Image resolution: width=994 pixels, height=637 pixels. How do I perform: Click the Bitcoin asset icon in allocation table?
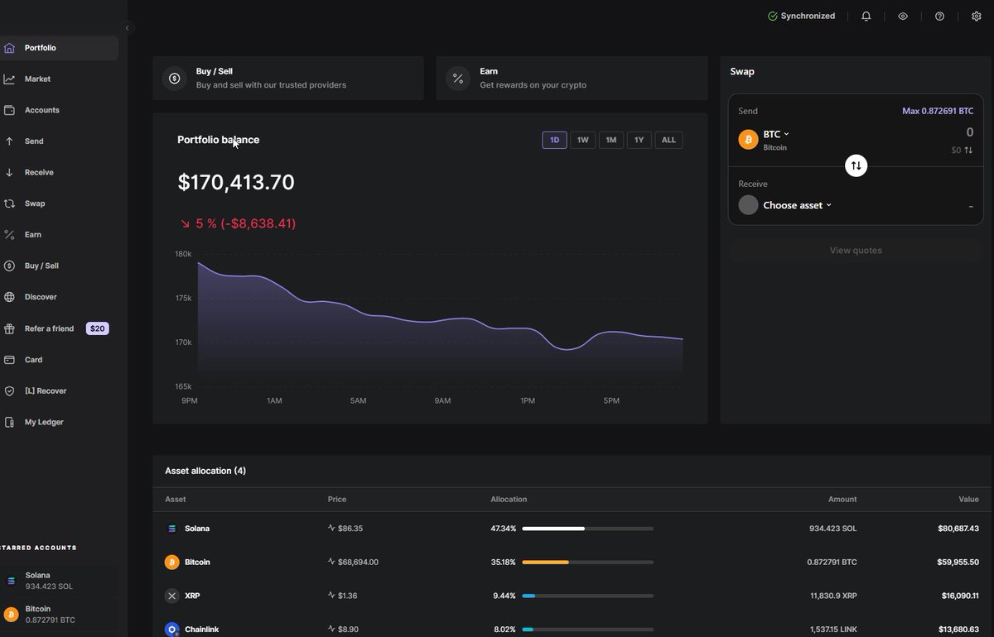pyautogui.click(x=172, y=563)
